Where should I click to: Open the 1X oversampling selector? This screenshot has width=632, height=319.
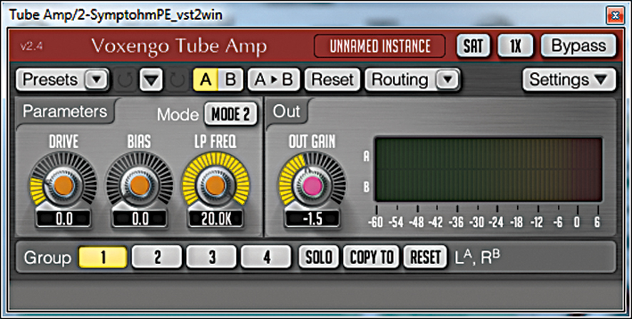click(515, 46)
